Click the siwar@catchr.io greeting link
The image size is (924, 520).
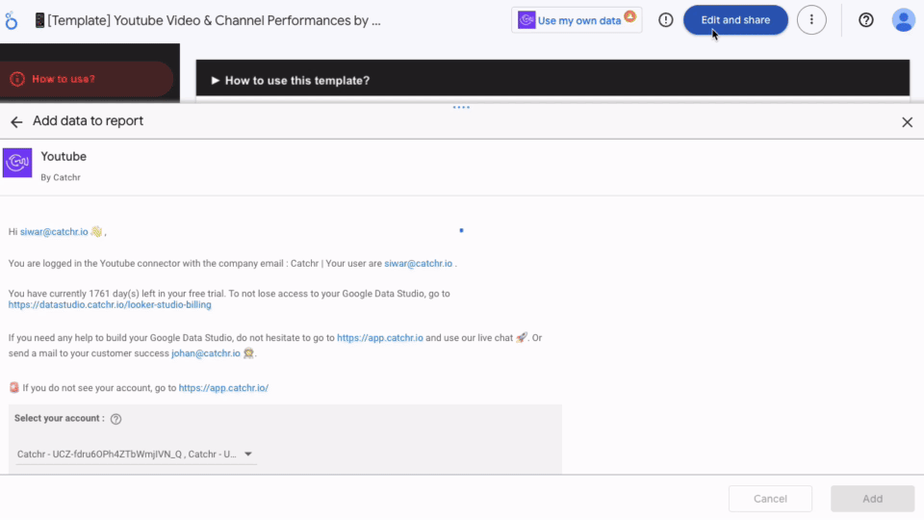(54, 232)
